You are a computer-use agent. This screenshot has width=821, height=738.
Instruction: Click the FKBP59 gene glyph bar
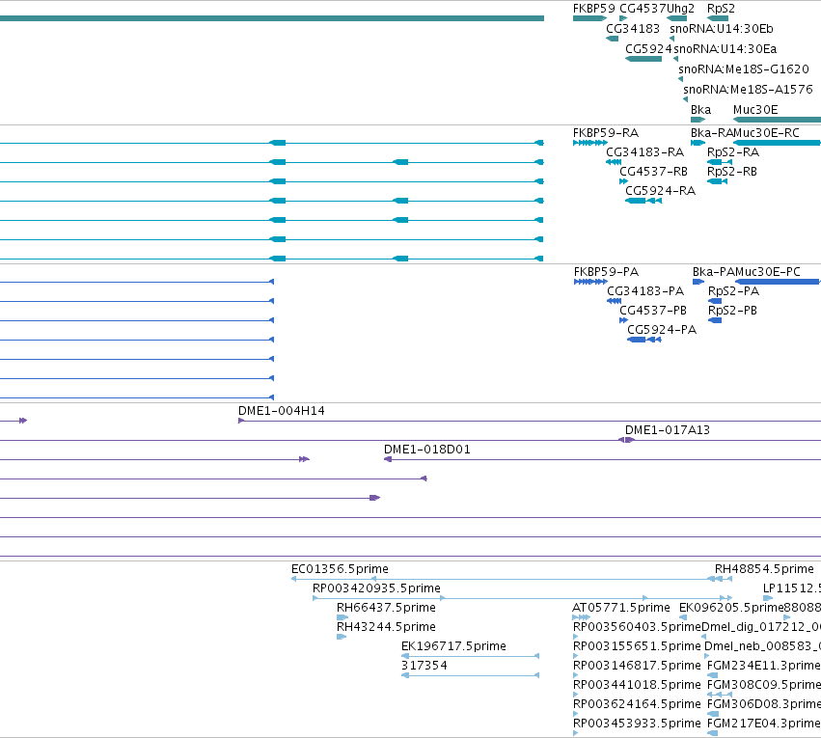click(590, 19)
